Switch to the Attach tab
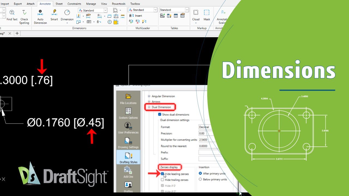The image size is (349, 196). [x=31, y=4]
